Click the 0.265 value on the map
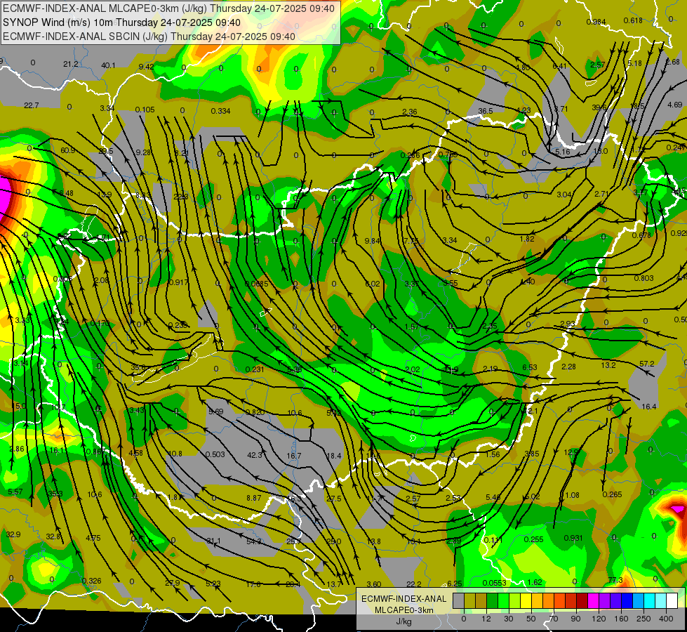Viewport: 687px width, 632px height. pyautogui.click(x=612, y=494)
